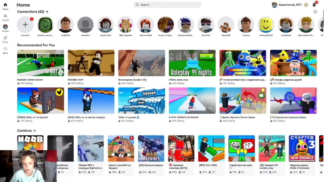324x182 pixels.
Task: Open the notifications bell
Action: 314,5
